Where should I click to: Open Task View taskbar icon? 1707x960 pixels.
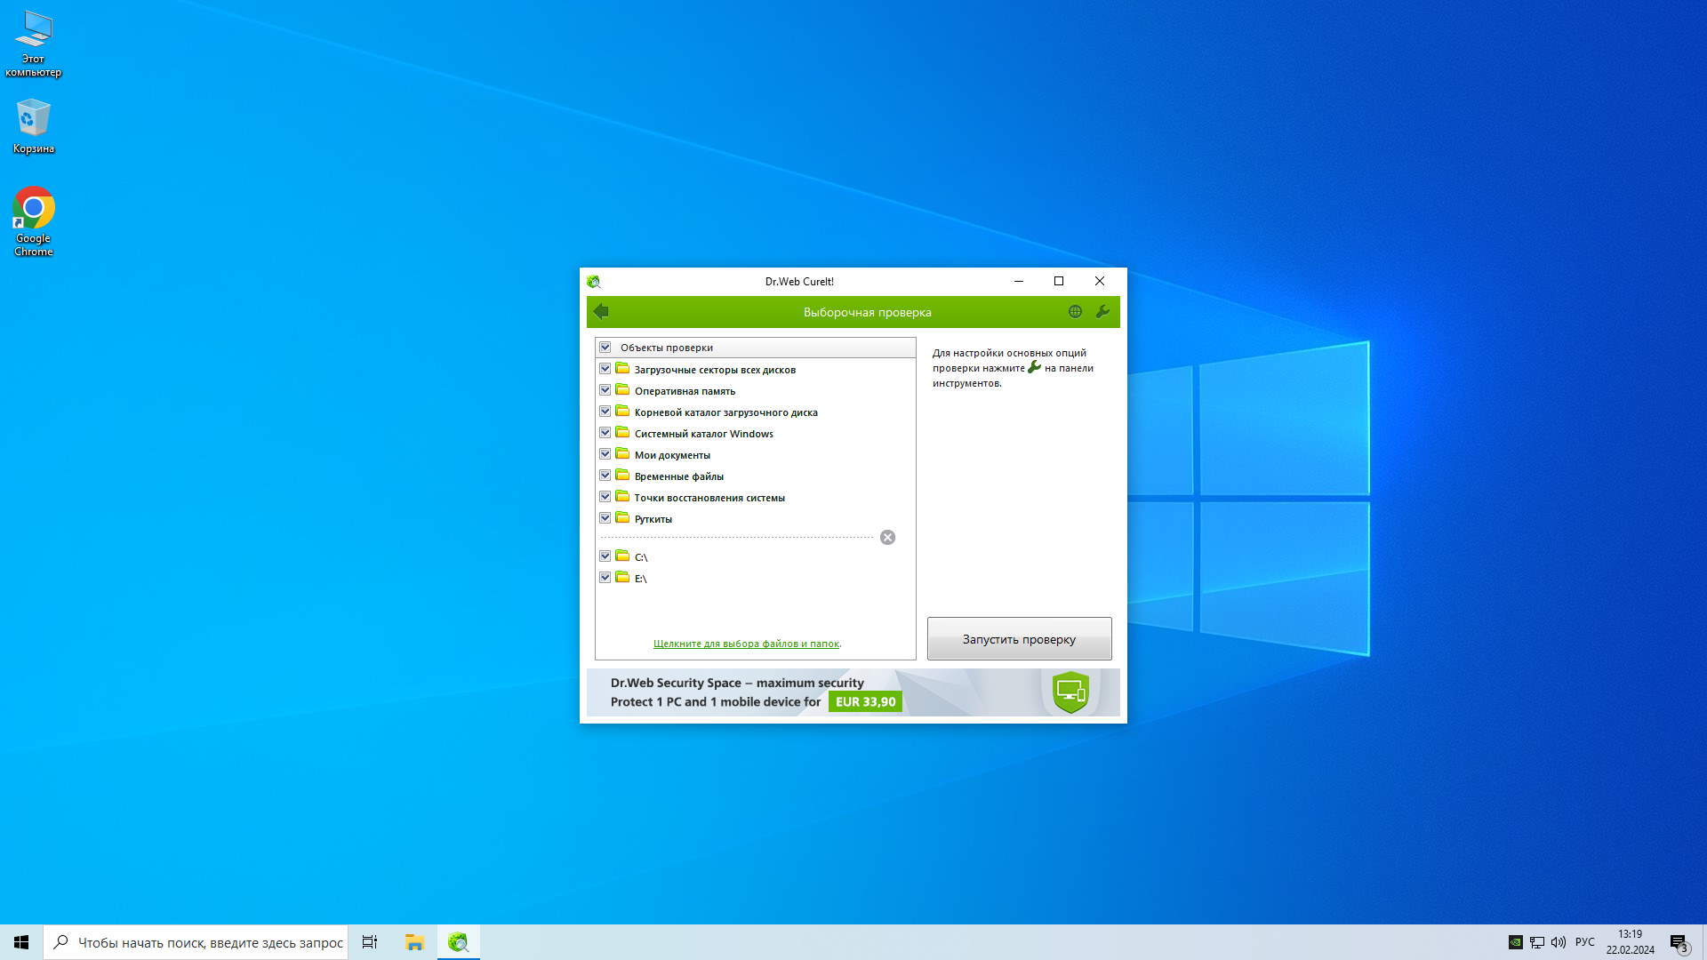coord(370,942)
